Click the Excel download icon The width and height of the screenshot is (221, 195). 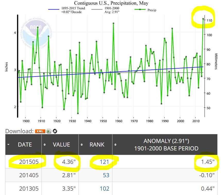(49, 131)
